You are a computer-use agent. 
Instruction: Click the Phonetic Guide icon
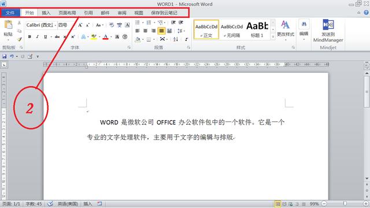(x=120, y=25)
